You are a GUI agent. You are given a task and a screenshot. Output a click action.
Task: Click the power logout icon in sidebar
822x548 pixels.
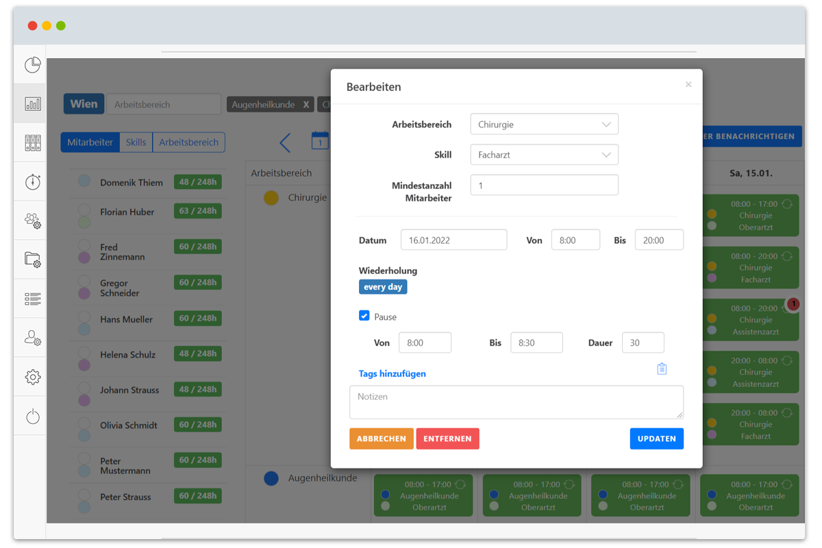click(x=33, y=416)
